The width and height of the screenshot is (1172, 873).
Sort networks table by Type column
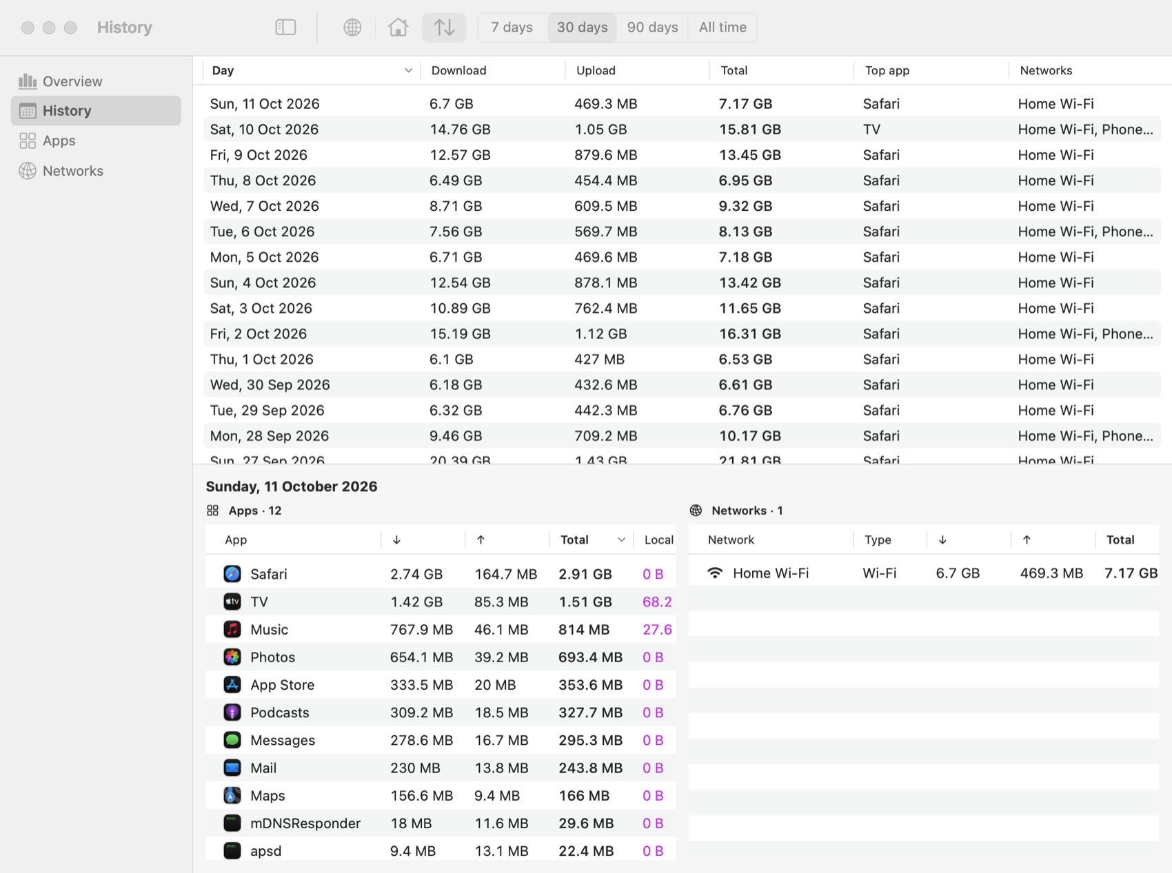tap(889, 540)
